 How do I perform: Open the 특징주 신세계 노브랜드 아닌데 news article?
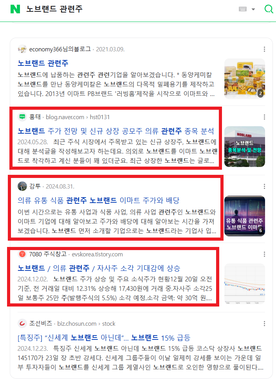coord(104,337)
